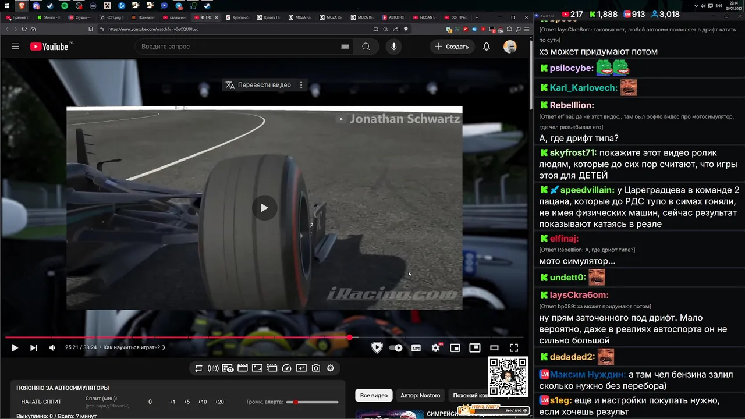The image size is (745, 419).
Task: Click Максим Нуждин username in chat
Action: point(587,375)
